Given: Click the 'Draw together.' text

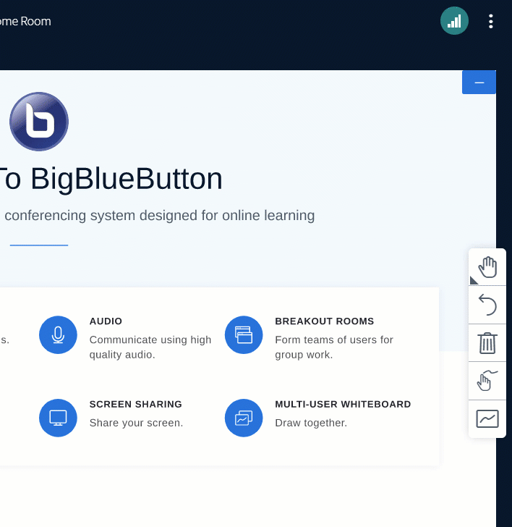Looking at the screenshot, I should [x=311, y=423].
